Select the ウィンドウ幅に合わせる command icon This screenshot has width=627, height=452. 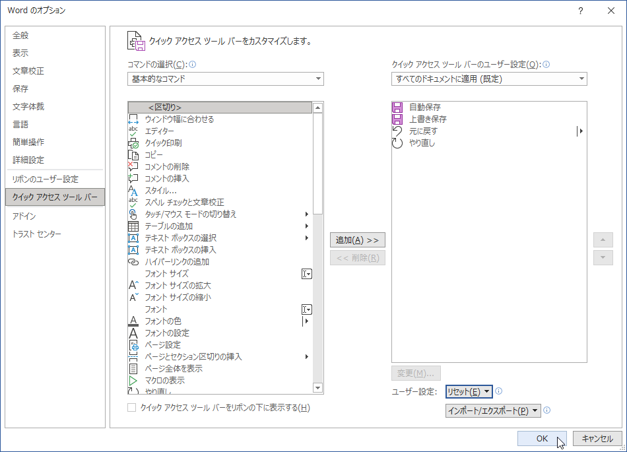pos(133,119)
